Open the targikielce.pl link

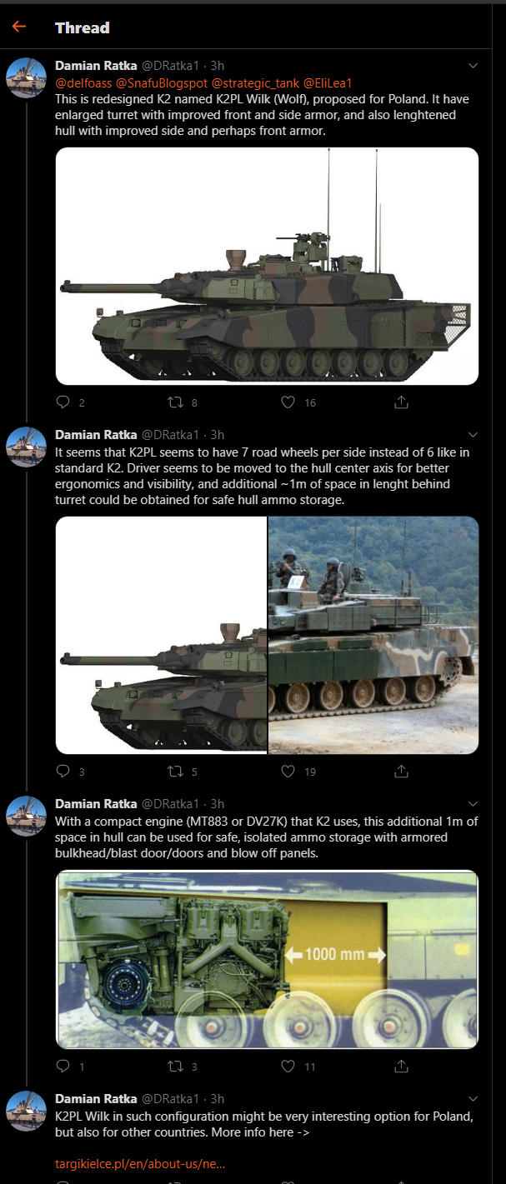point(140,1163)
